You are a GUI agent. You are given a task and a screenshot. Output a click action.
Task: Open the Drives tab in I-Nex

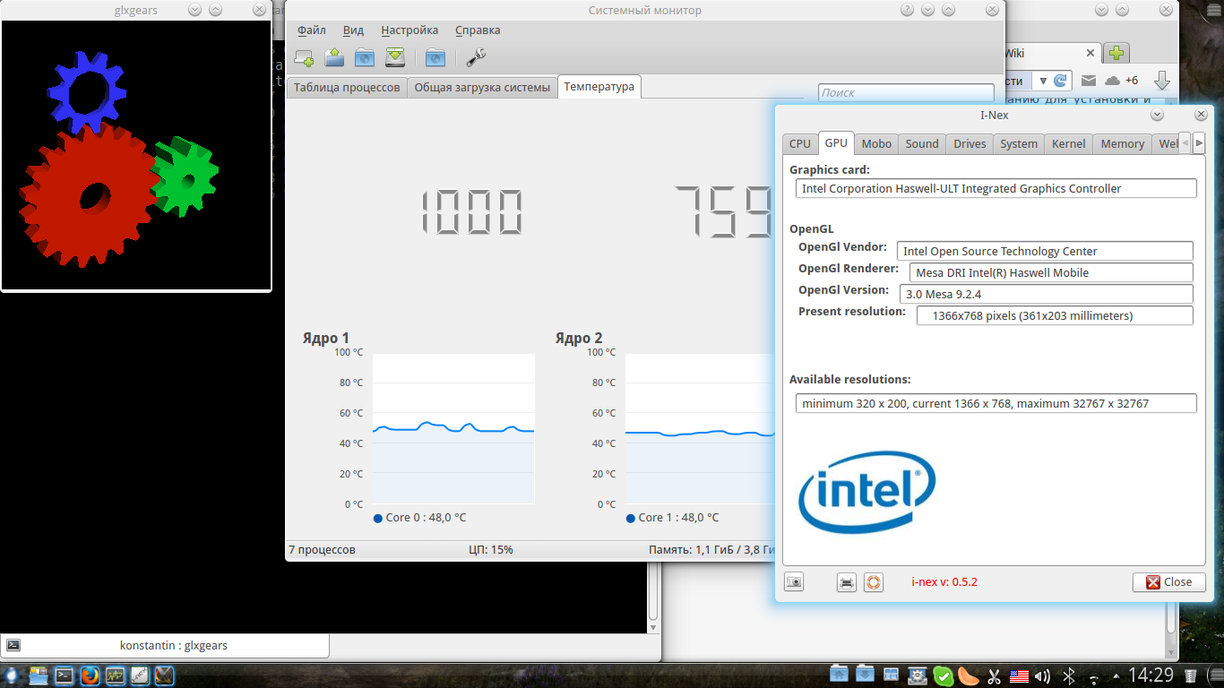point(970,143)
